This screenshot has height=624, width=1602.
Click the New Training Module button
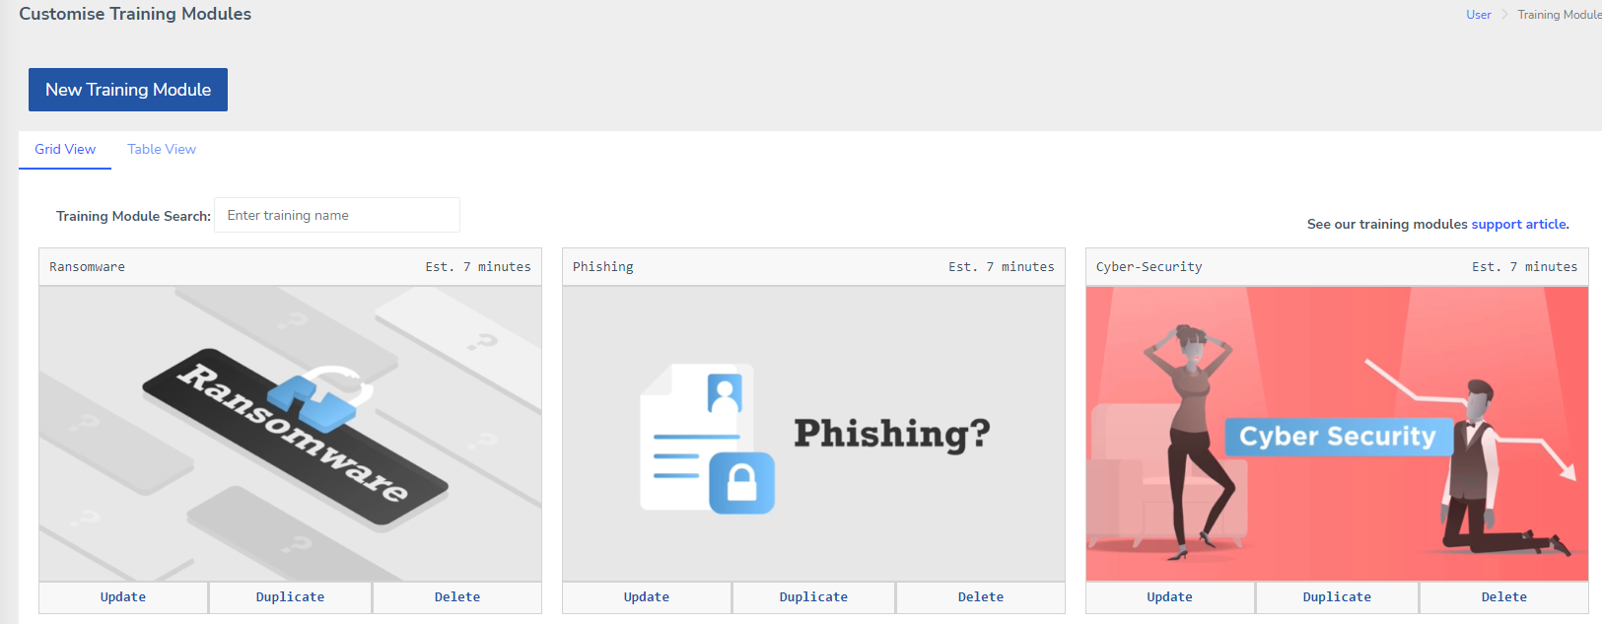click(x=128, y=90)
